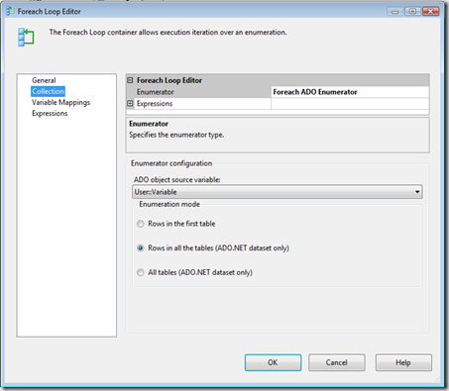Click the Expressions property label in grid
The width and height of the screenshot is (449, 391).
point(155,104)
